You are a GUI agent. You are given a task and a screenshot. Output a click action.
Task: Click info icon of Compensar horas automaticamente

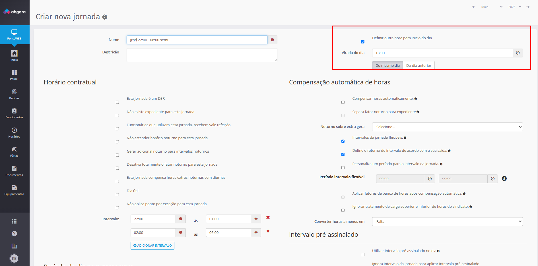[x=416, y=99]
